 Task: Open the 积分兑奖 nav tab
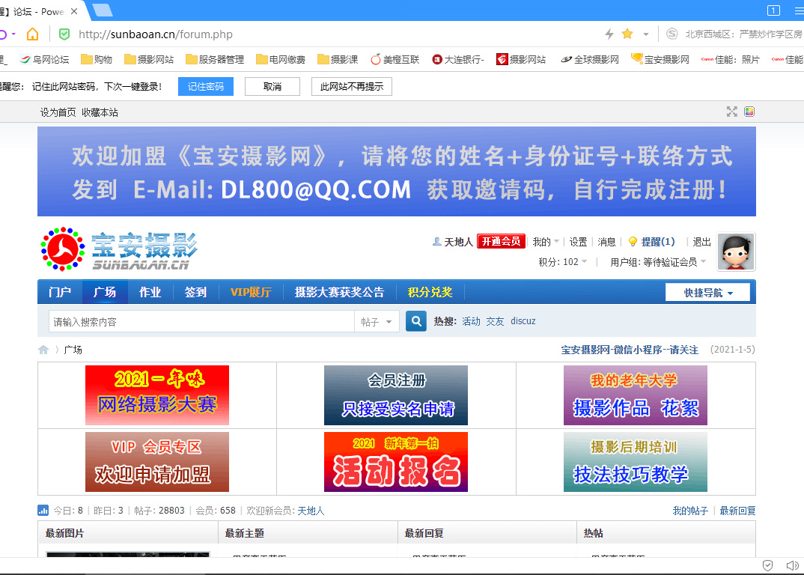click(x=430, y=293)
